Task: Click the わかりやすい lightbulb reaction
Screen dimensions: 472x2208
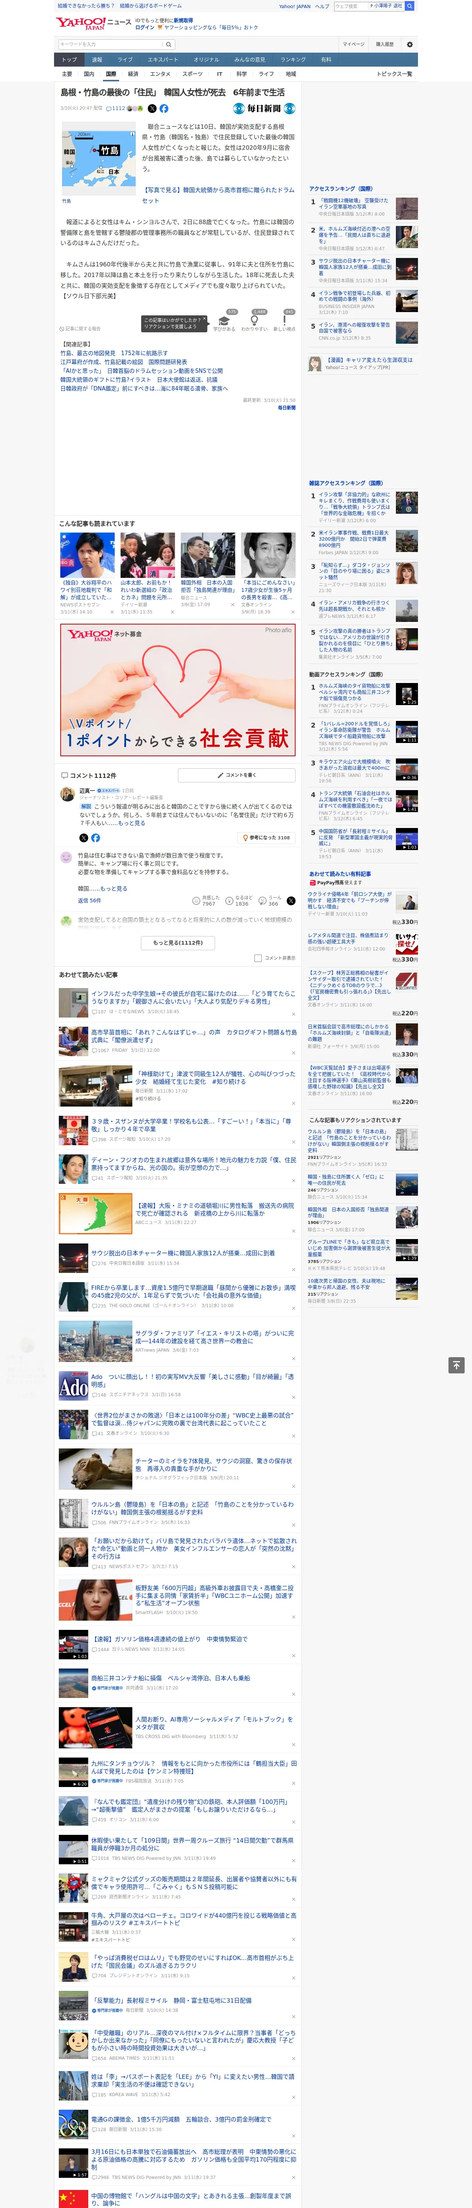Action: coord(254,322)
